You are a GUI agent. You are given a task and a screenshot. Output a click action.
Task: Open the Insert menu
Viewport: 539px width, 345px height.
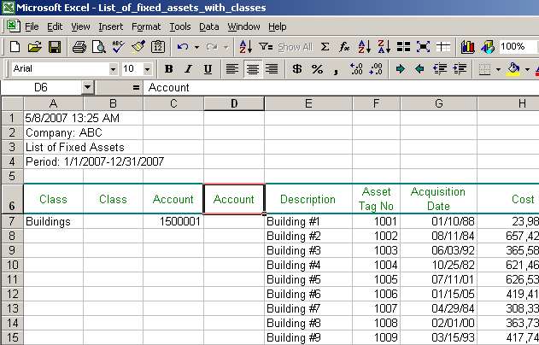(110, 26)
